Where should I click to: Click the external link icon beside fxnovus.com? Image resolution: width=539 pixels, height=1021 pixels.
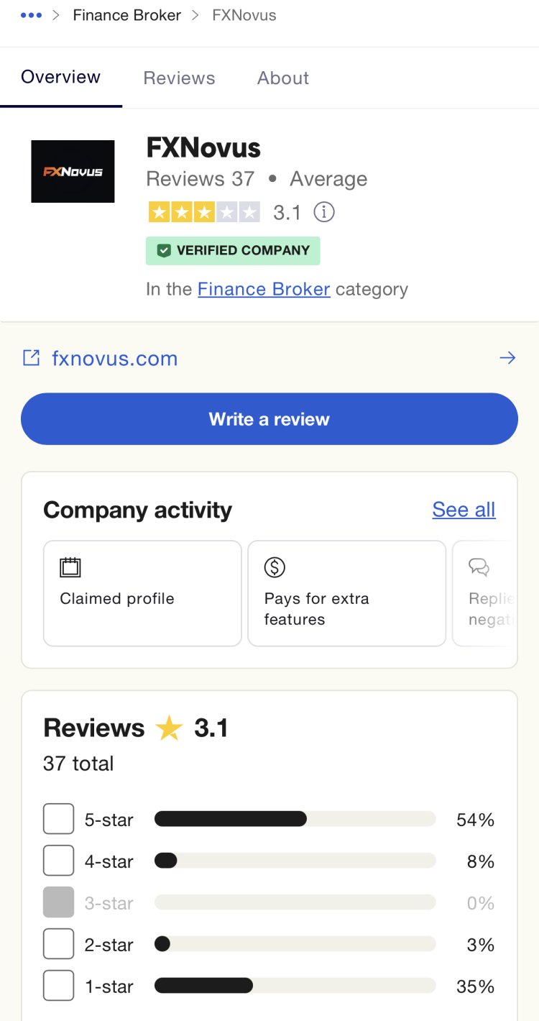(31, 357)
